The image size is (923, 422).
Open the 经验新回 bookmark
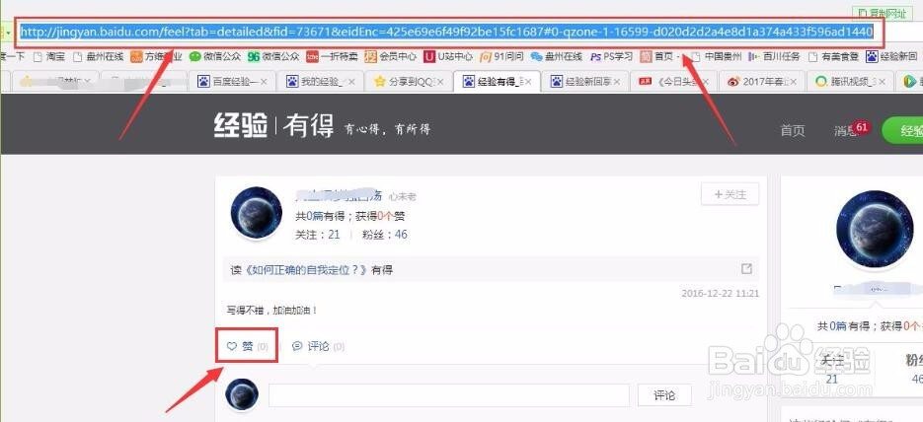[x=891, y=57]
